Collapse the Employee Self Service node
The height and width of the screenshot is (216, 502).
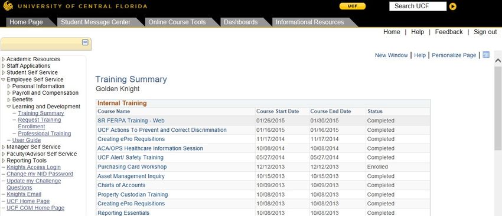(3, 79)
